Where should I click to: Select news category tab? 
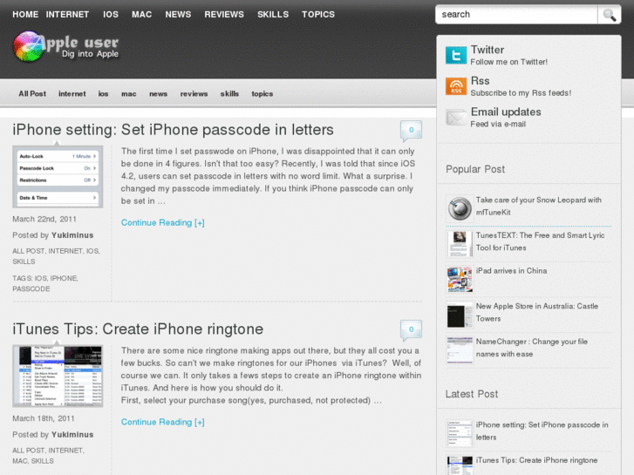pos(158,94)
